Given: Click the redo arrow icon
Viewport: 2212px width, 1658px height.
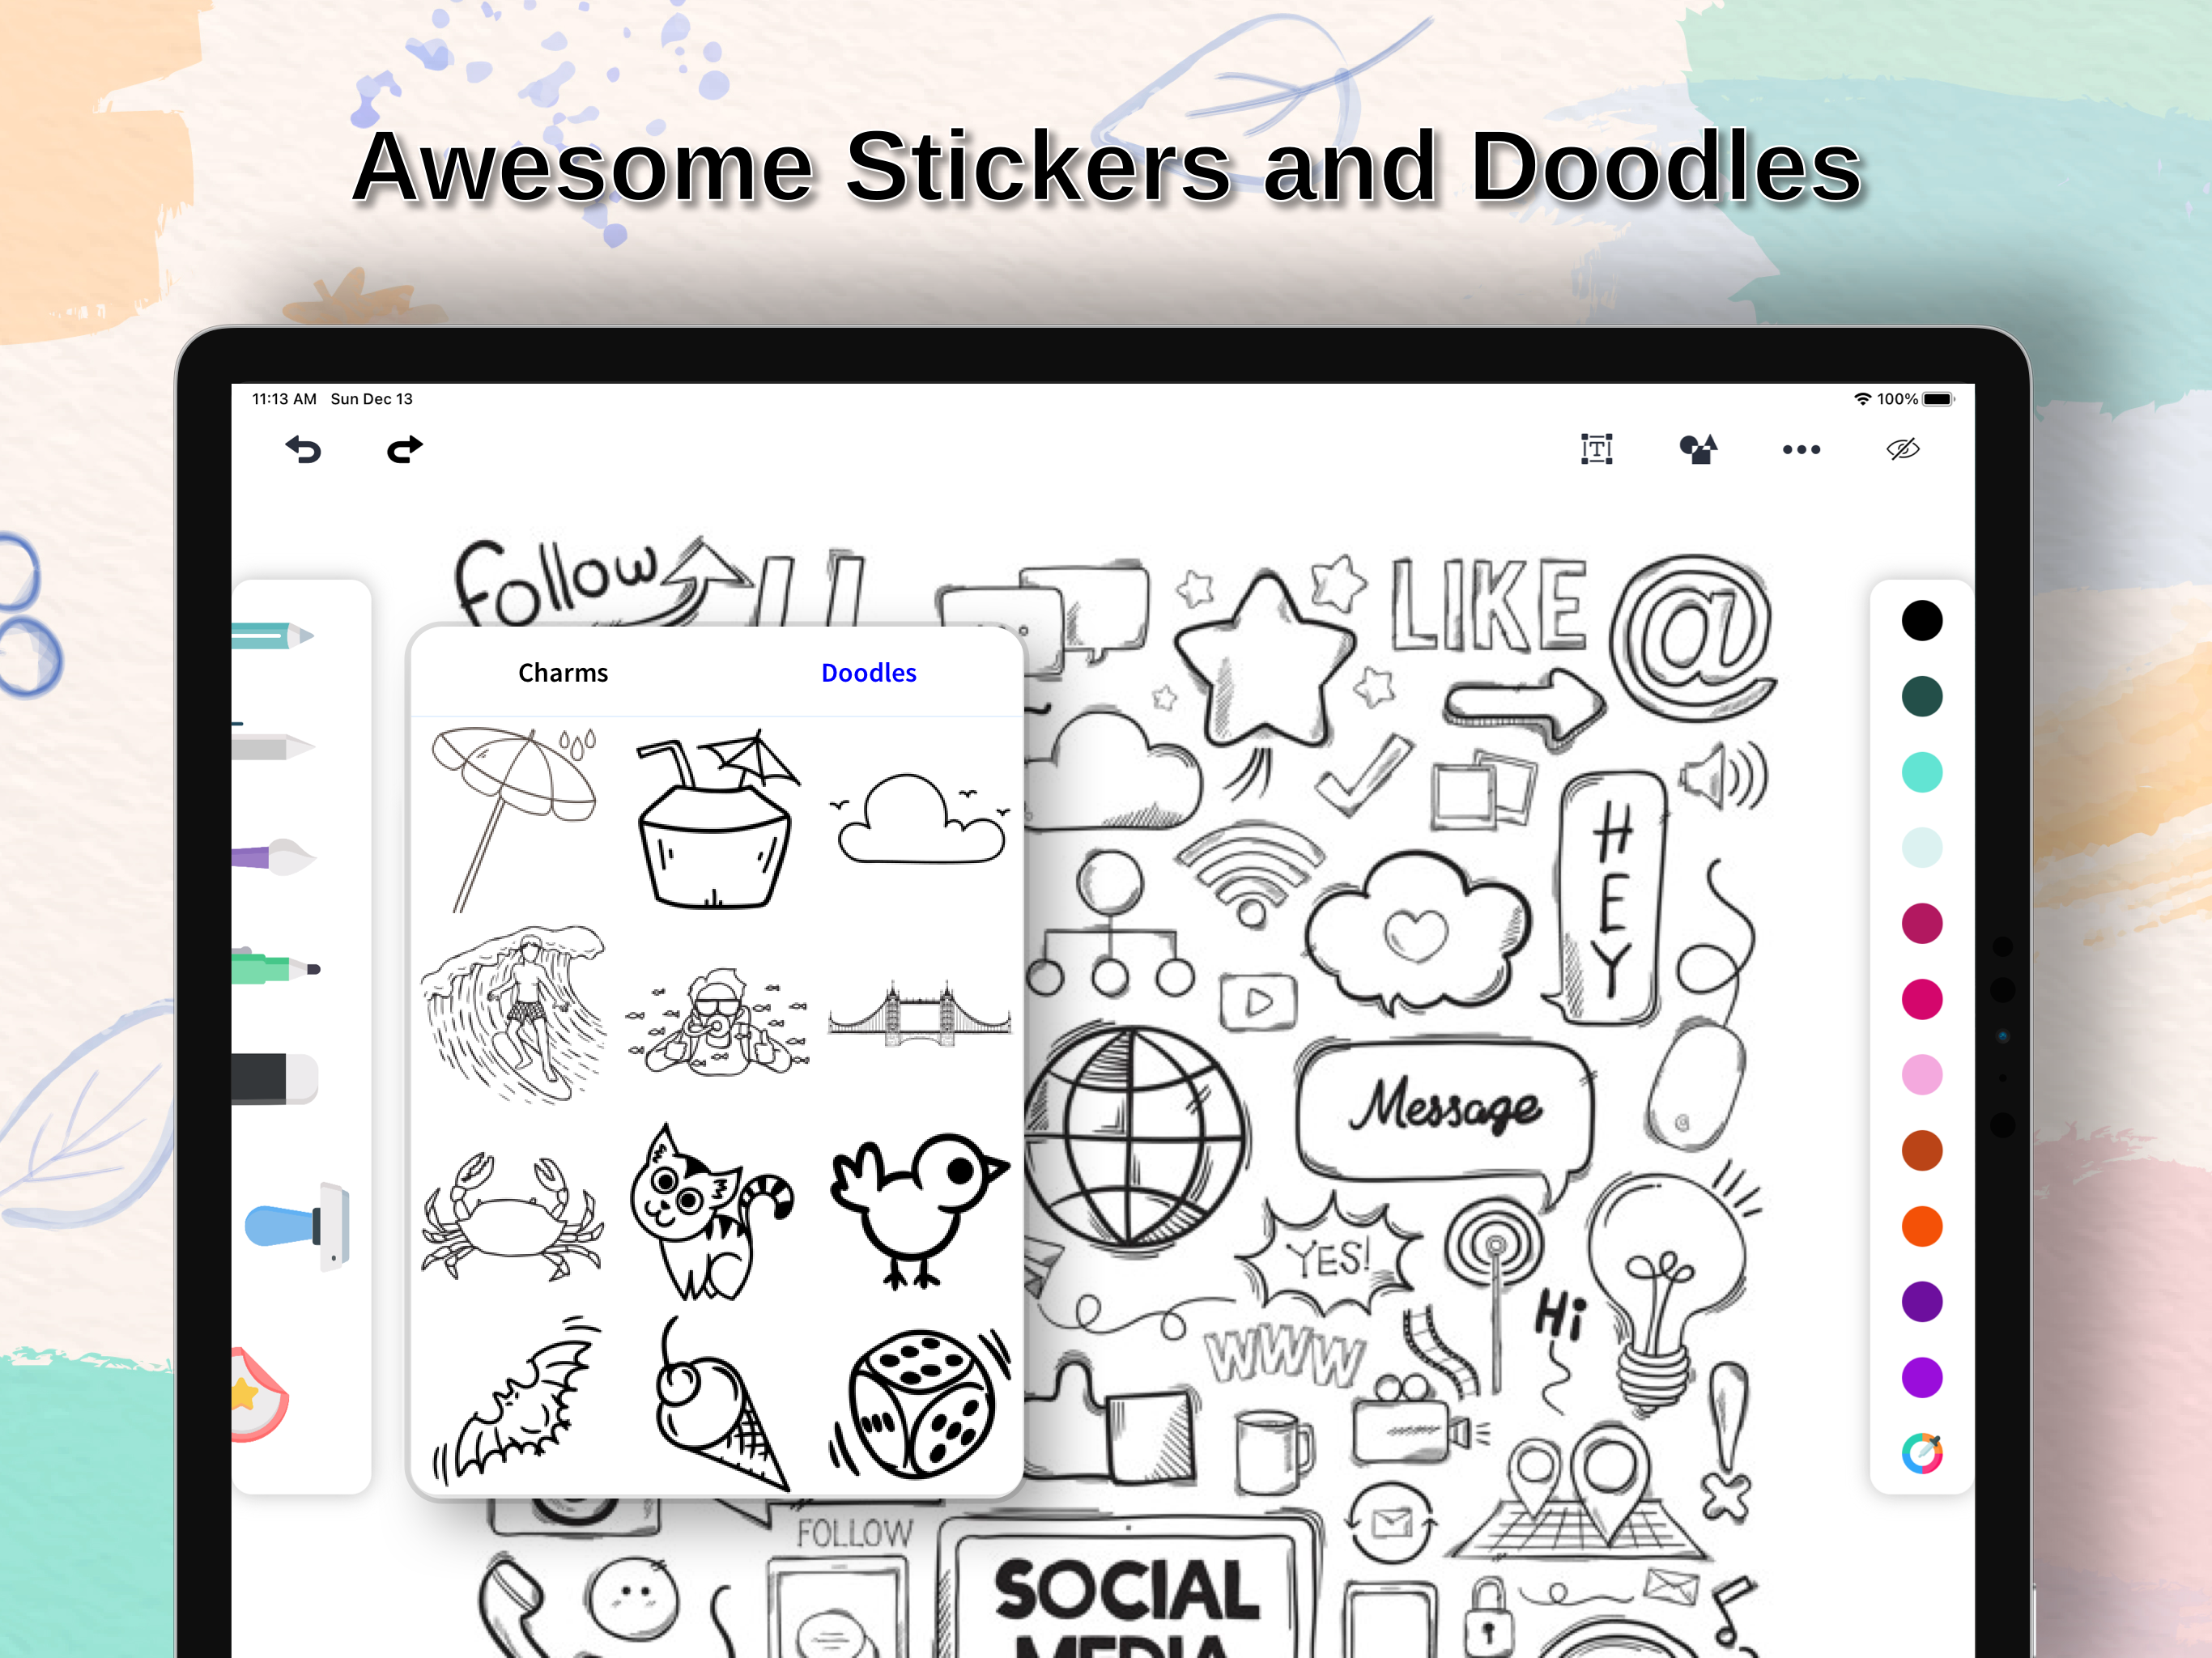Looking at the screenshot, I should (404, 450).
